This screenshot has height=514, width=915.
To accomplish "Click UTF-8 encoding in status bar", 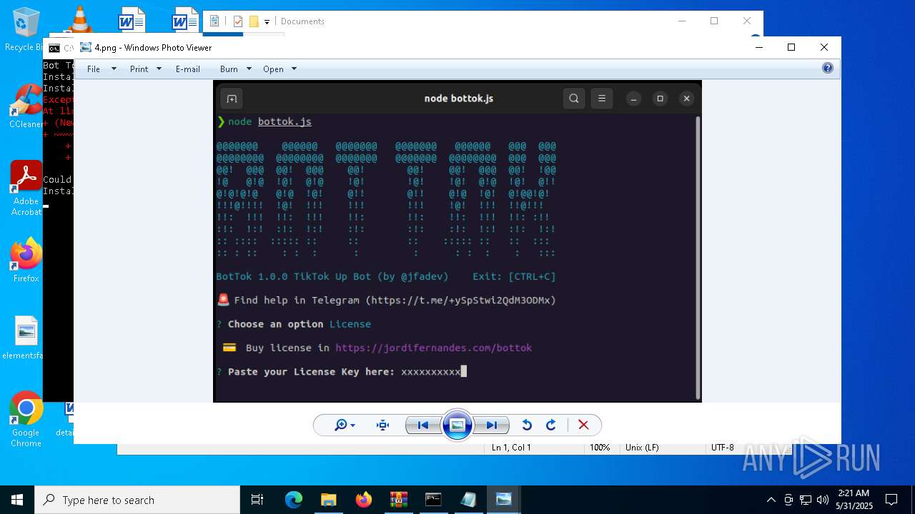I will coord(722,448).
